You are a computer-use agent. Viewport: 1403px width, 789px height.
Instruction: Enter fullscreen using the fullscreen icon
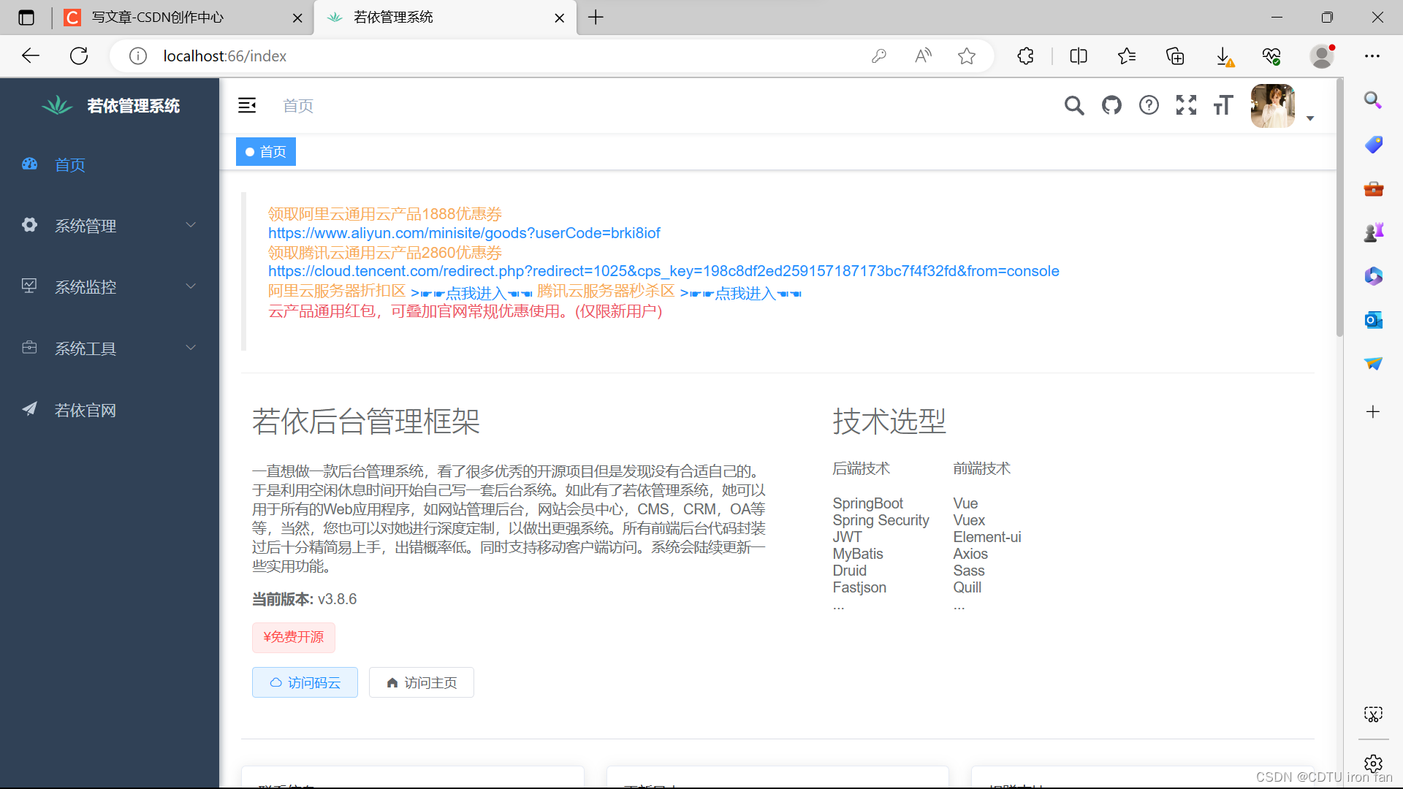click(x=1186, y=105)
